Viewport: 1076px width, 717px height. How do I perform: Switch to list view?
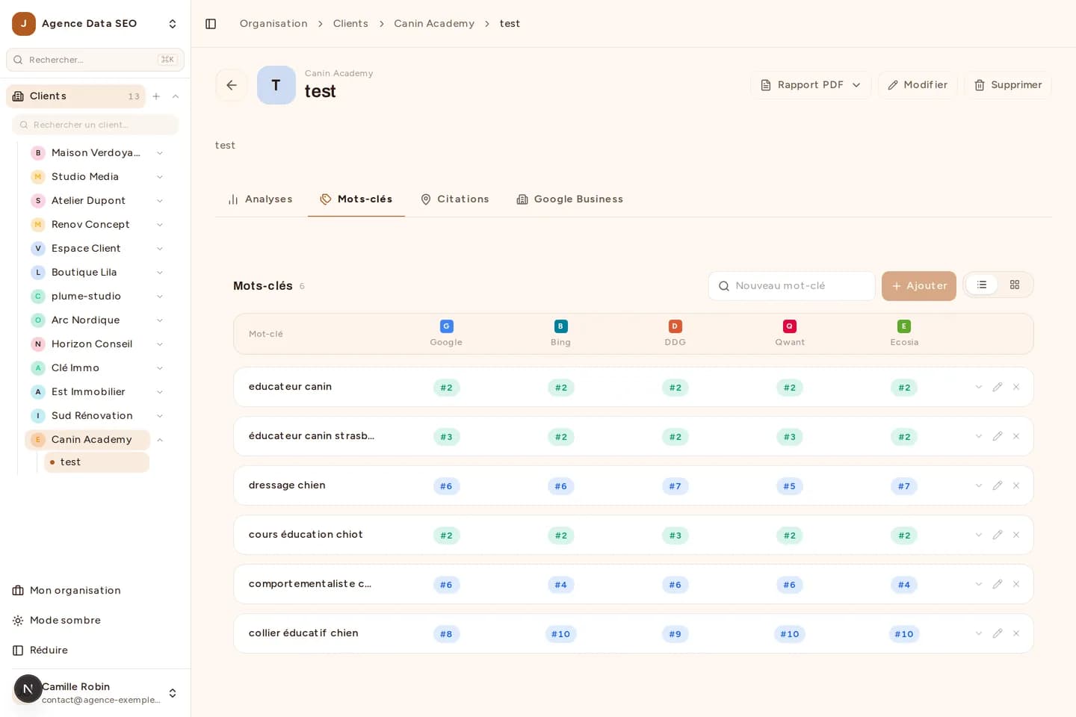pos(982,285)
